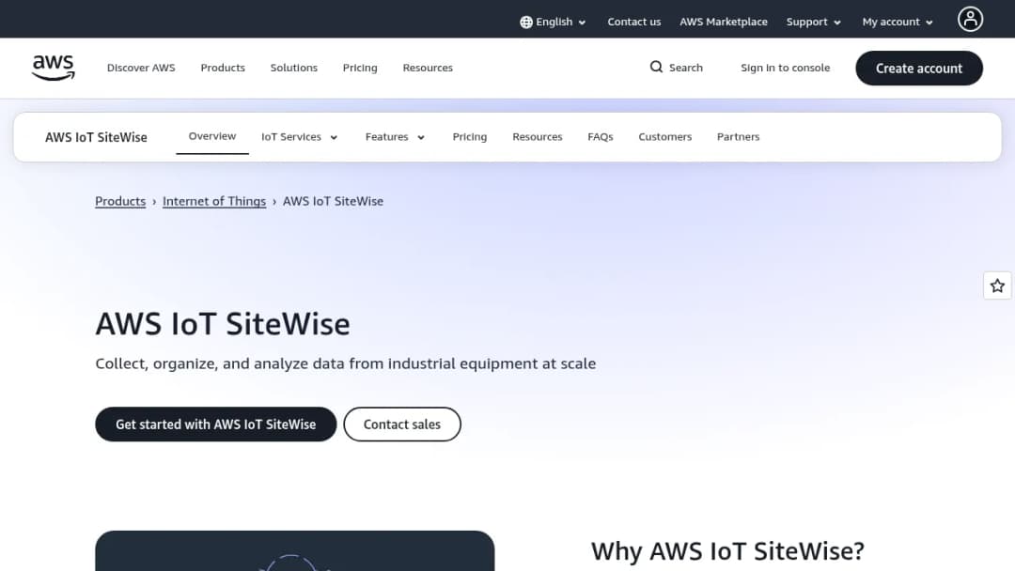Click the star bookmark icon

pyautogui.click(x=997, y=285)
